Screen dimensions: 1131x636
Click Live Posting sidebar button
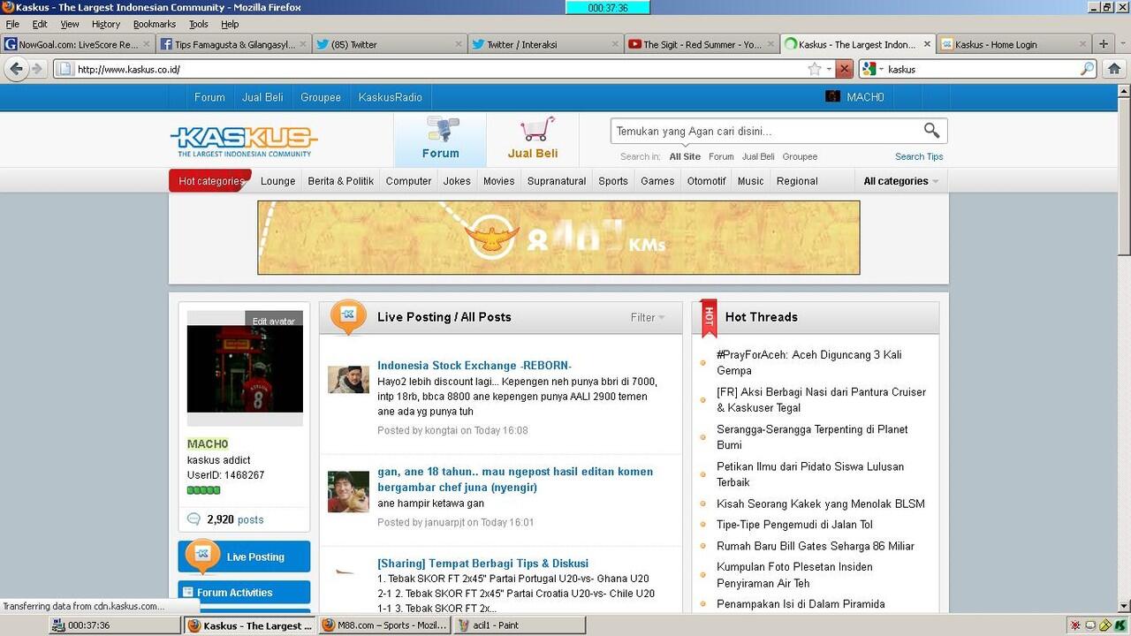coord(244,556)
